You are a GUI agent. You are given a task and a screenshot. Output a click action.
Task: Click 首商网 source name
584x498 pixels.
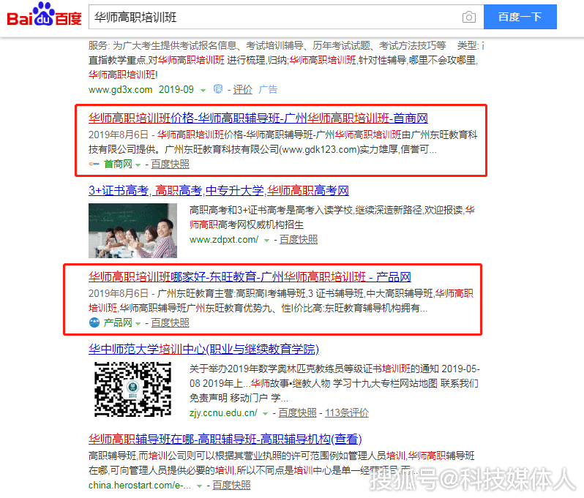(118, 164)
